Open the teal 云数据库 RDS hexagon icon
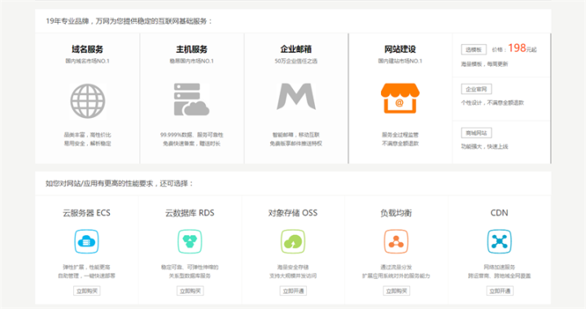The width and height of the screenshot is (586, 309). [190, 242]
